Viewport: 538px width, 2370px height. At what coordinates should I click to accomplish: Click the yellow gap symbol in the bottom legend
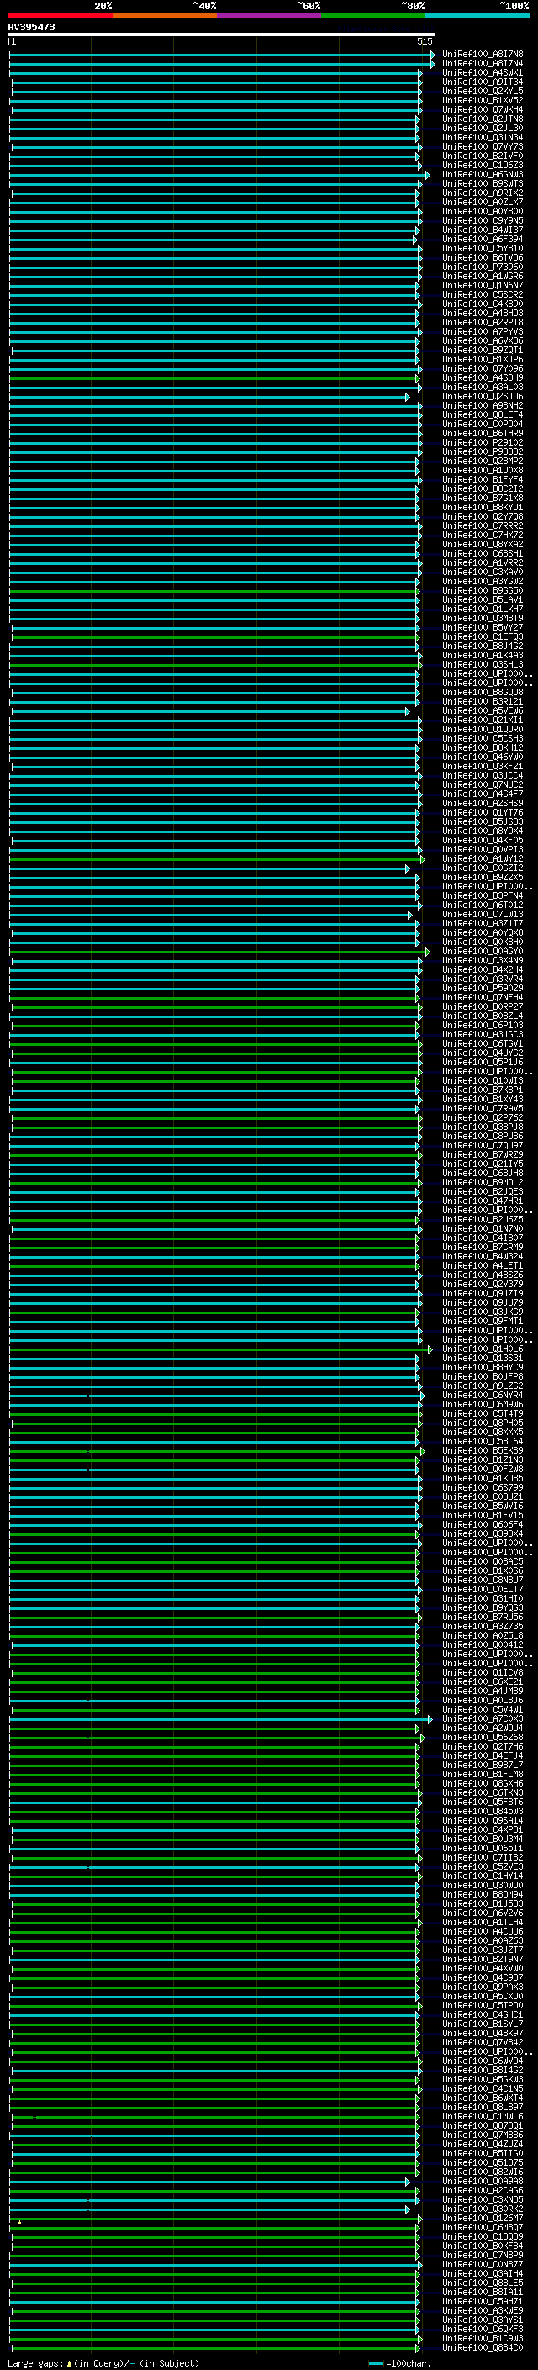[x=69, y=2362]
